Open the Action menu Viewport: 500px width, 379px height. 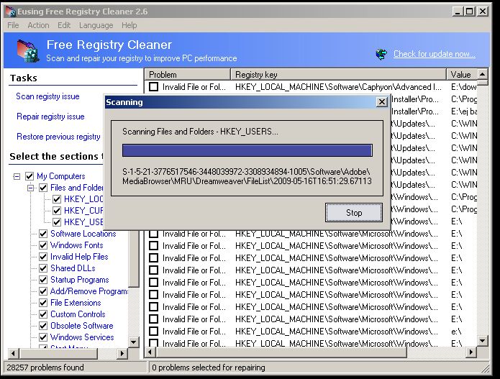[38, 25]
